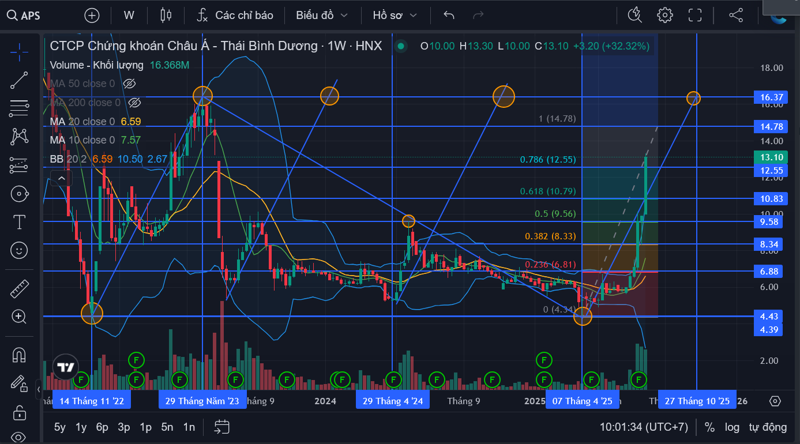Screen dimensions: 800x444
Task: Toggle logarithmic scale
Action: 732,427
